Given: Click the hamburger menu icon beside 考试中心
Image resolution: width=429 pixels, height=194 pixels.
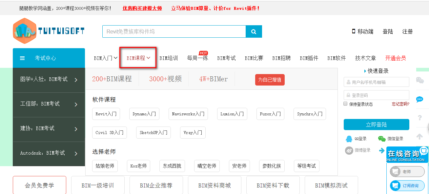Looking at the screenshot, I should tap(22, 58).
